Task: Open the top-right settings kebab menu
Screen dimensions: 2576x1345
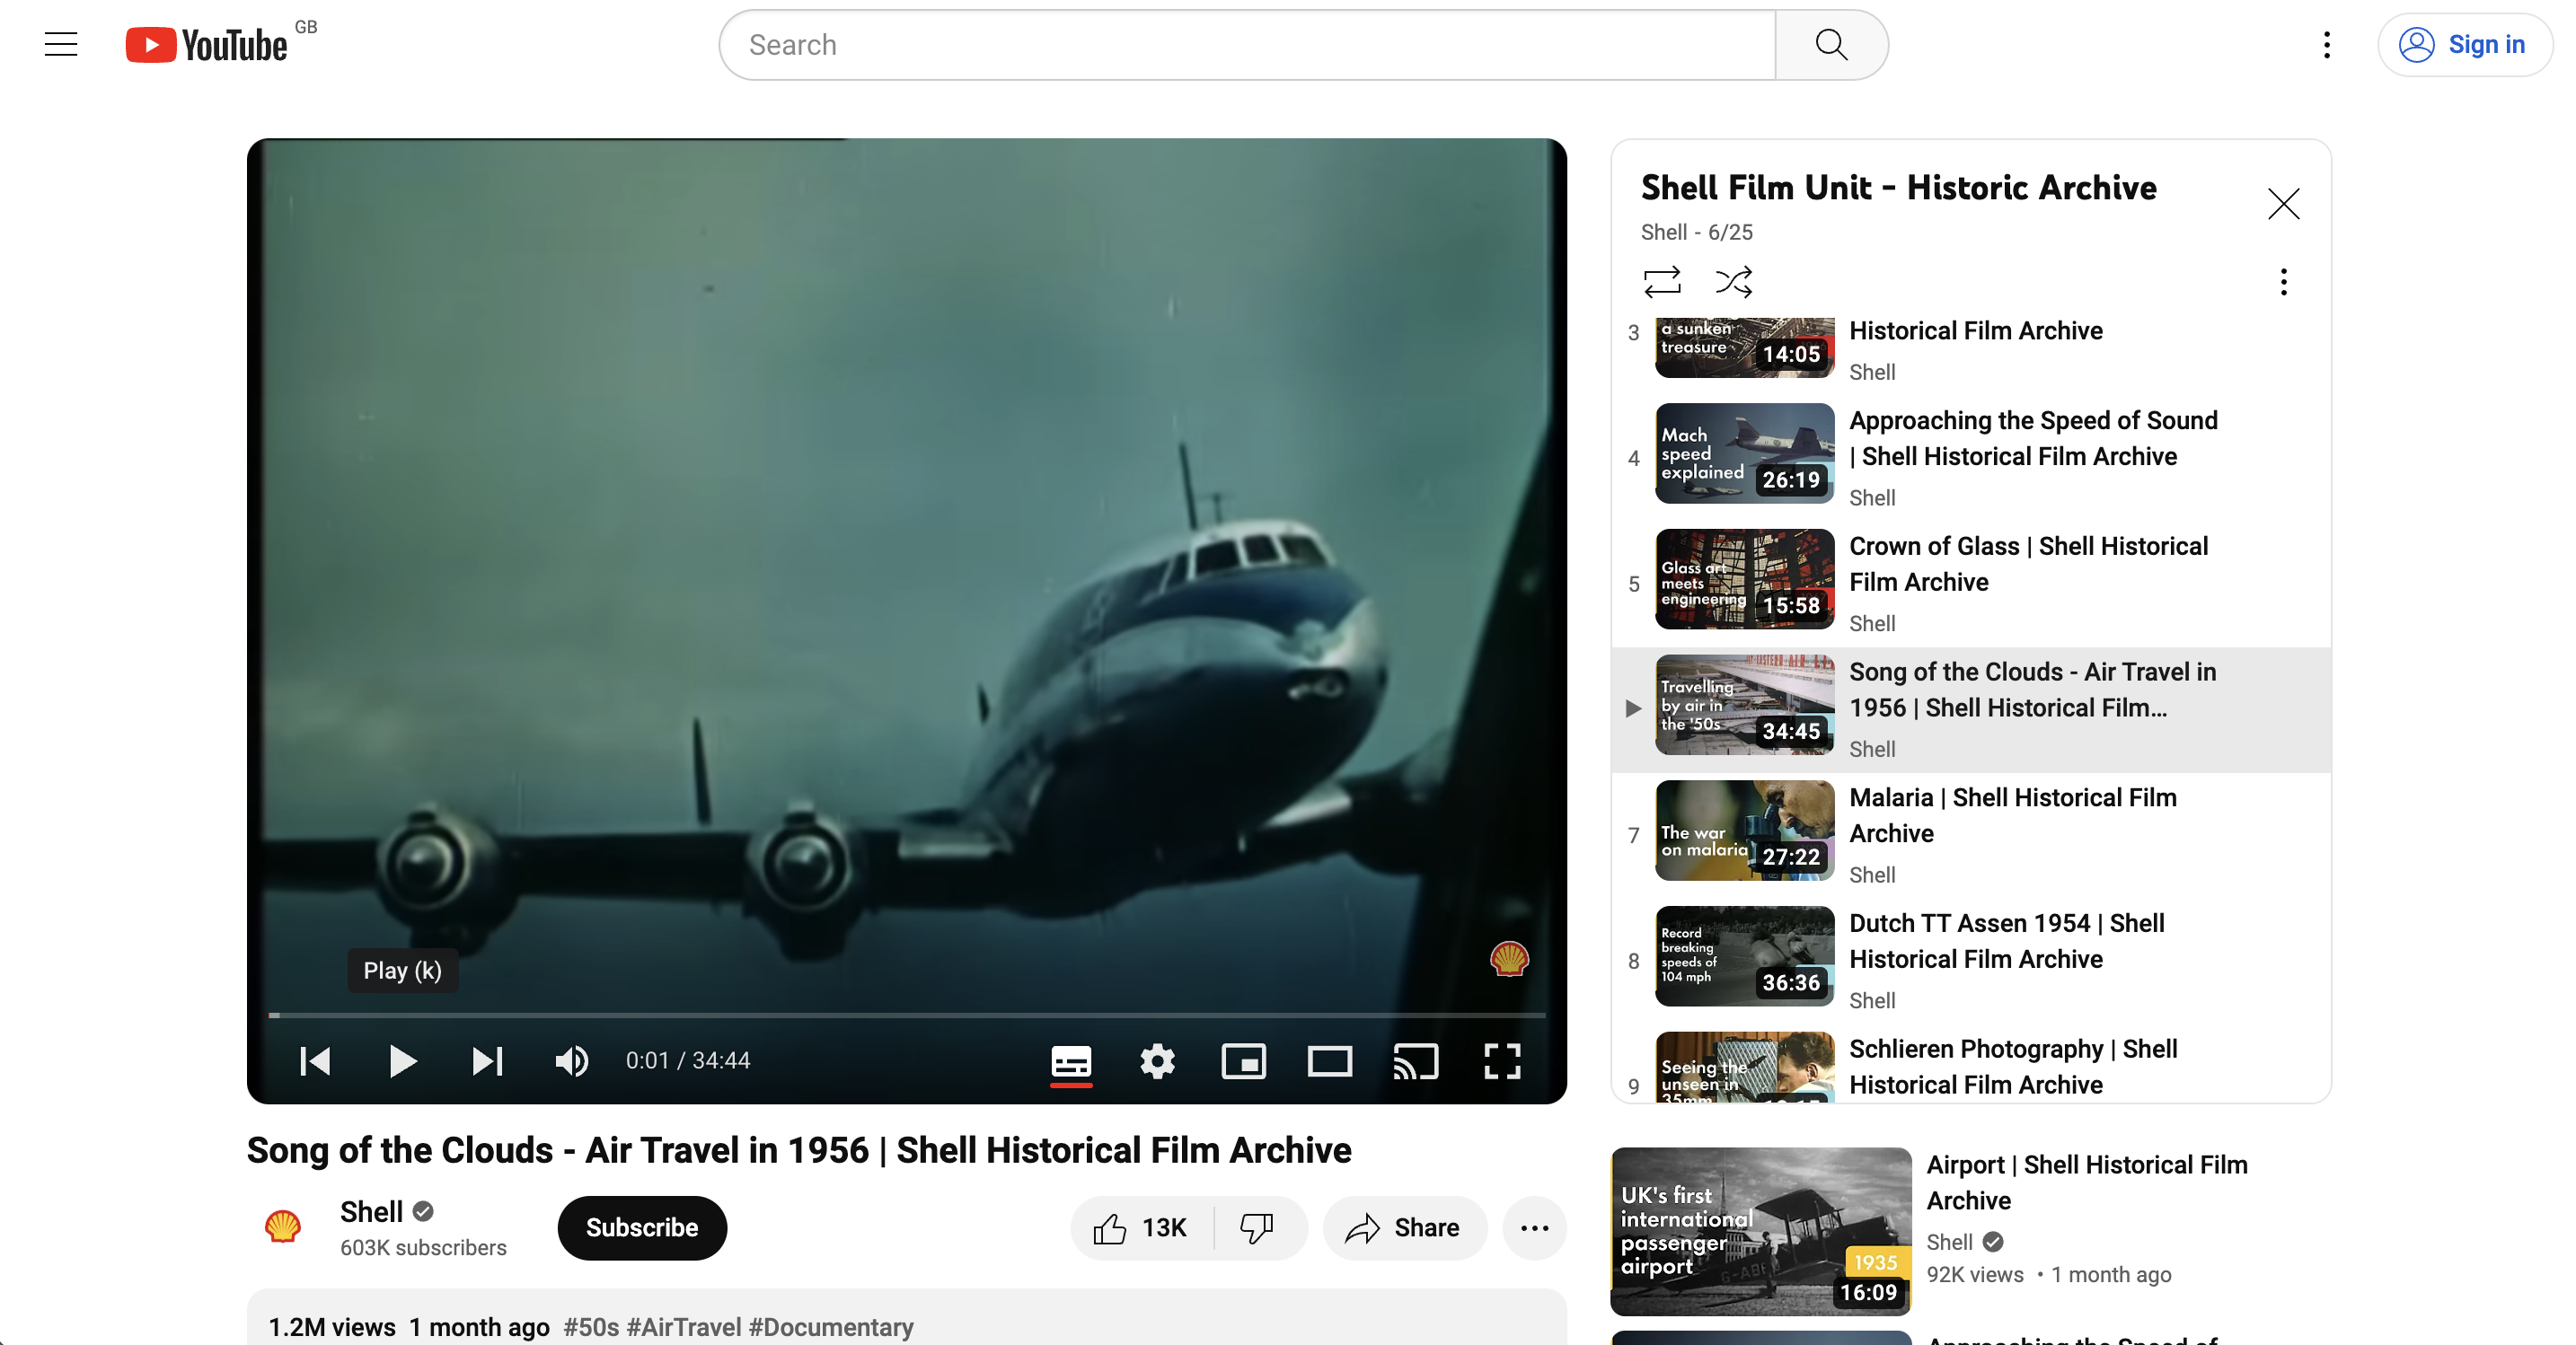Action: pos(2325,44)
